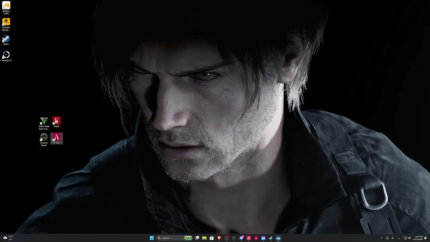The width and height of the screenshot is (430, 242).
Task: Open the weather widget showing 27°C
Action: tap(8, 238)
